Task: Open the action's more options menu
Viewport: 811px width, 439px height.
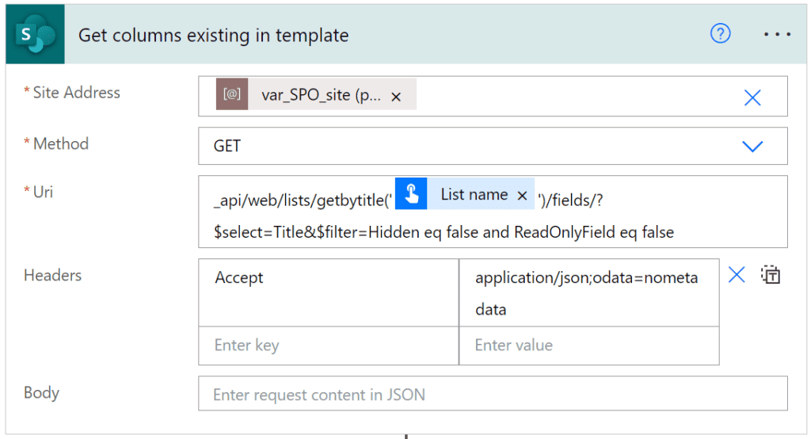Action: 776,35
